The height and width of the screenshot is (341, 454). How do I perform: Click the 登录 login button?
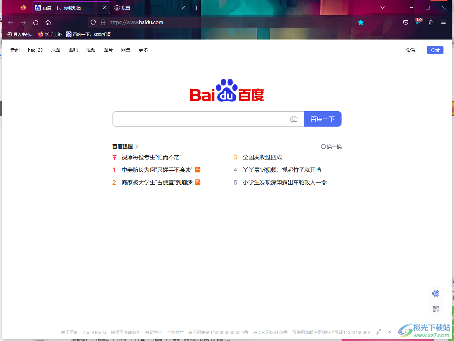435,50
